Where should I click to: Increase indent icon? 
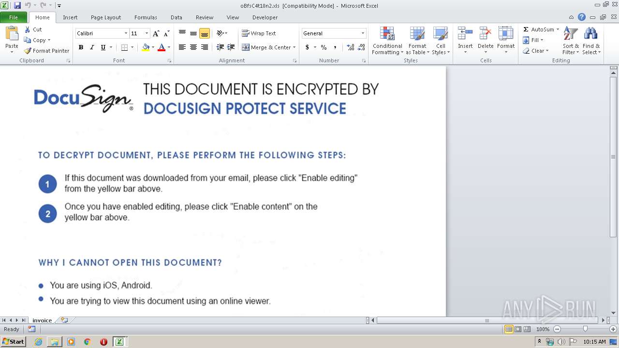click(231, 47)
